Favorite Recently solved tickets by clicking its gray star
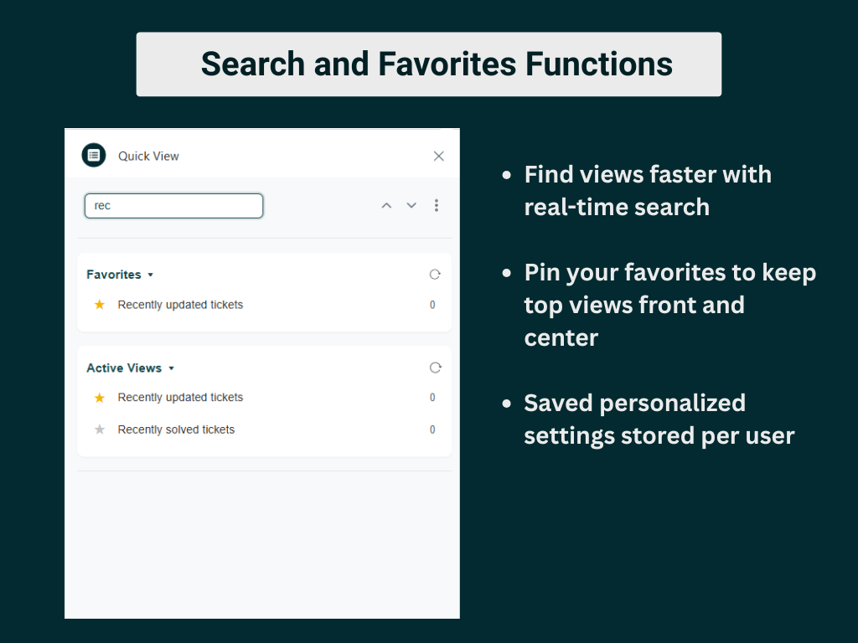This screenshot has height=643, width=858. pos(100,430)
